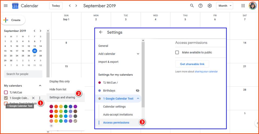Click date 21 in Saturday column
This screenshot has width=259, height=134.
[245, 66]
